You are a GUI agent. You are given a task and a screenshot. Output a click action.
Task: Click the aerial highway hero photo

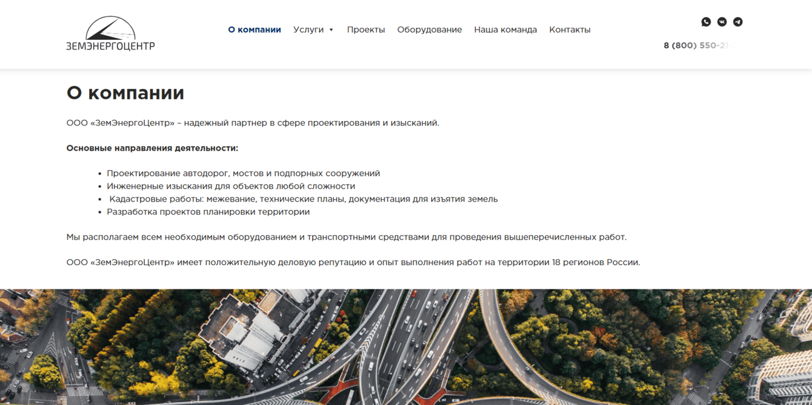[406, 345]
